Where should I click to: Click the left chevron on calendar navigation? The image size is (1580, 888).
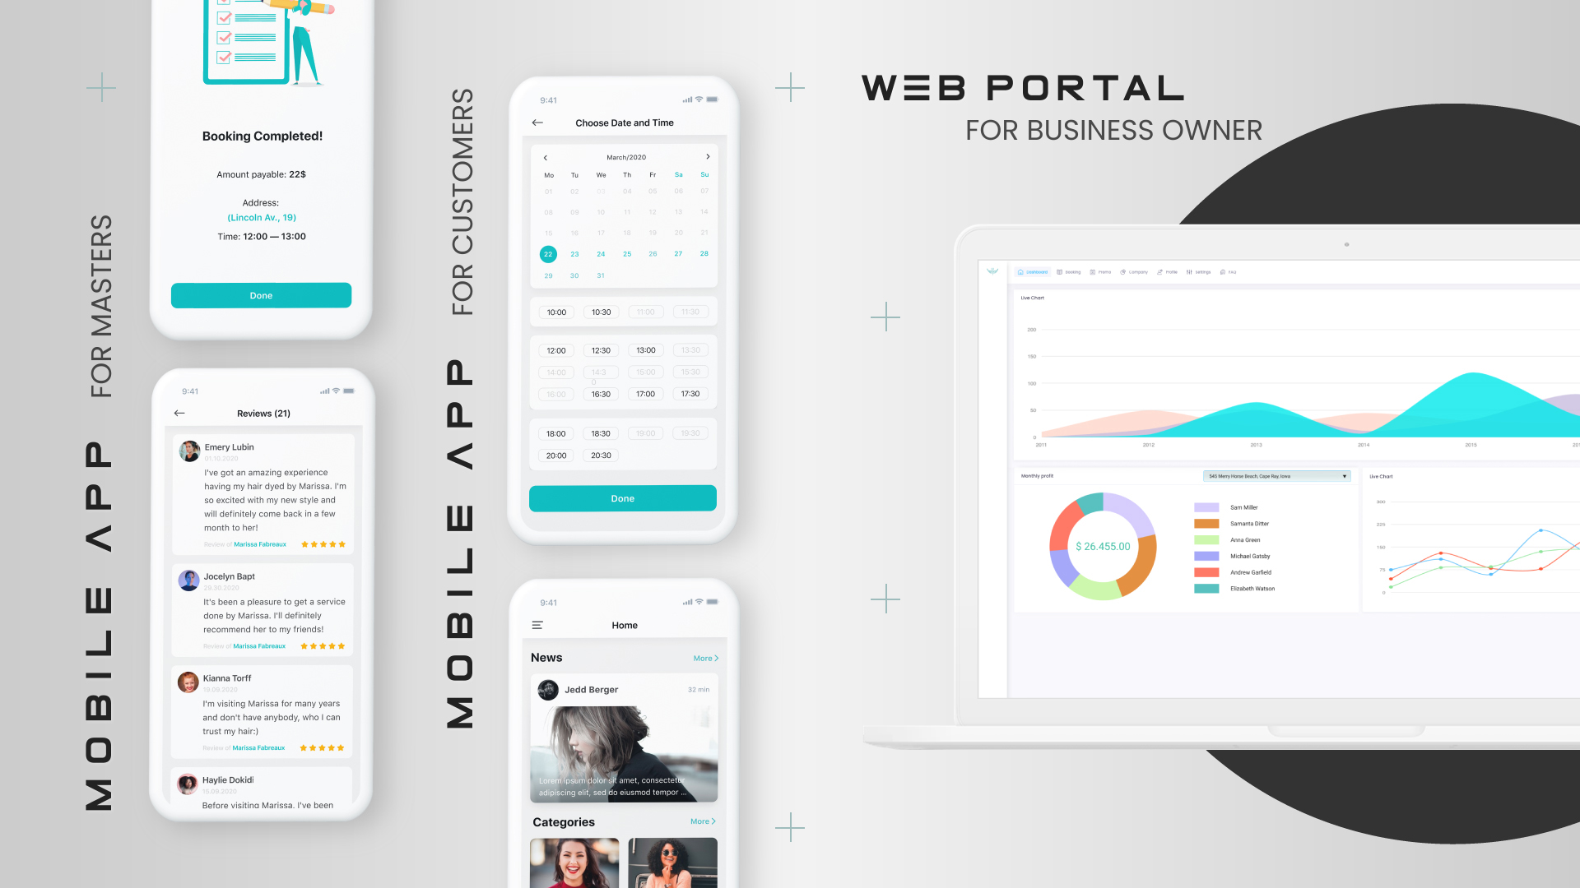pos(546,157)
